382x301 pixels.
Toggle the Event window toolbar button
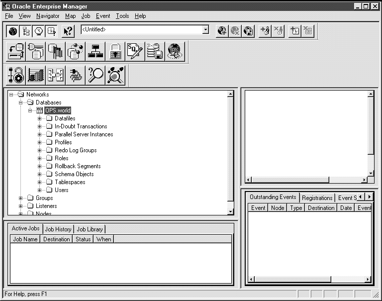tap(51, 31)
